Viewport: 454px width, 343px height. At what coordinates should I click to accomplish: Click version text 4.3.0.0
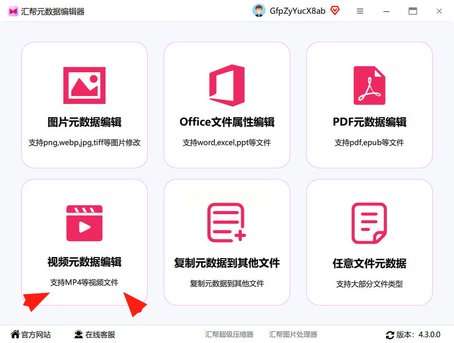429,335
